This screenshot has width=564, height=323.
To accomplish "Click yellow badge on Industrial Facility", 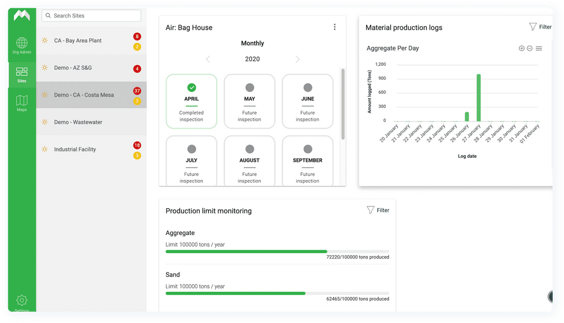I will point(137,155).
